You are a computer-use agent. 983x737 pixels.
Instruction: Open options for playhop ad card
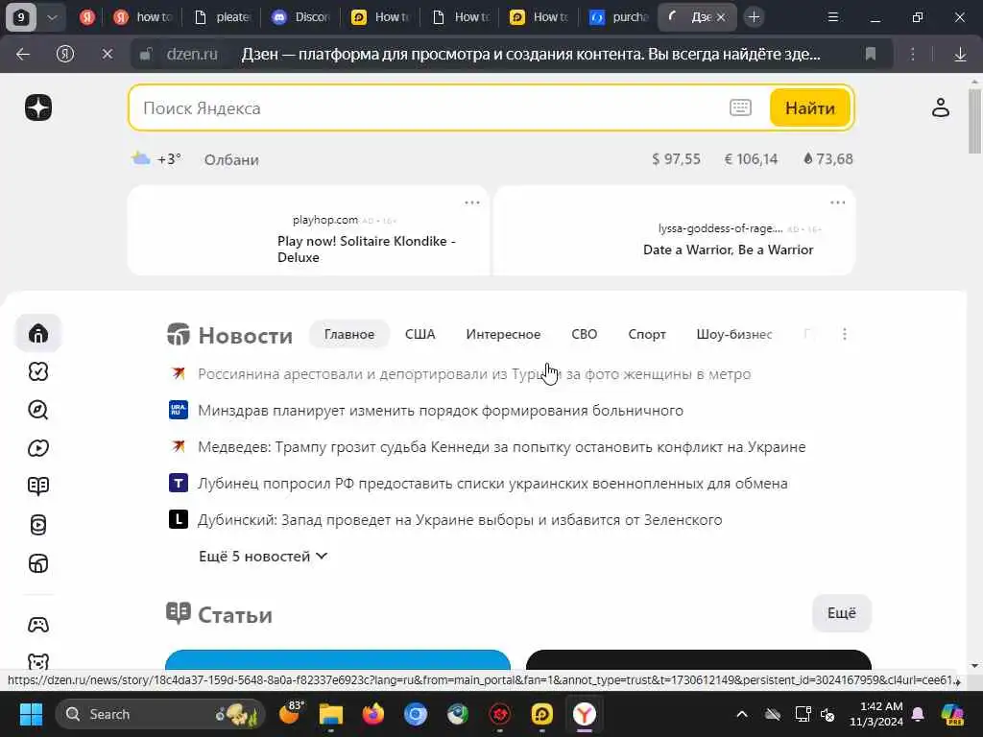coord(472,202)
